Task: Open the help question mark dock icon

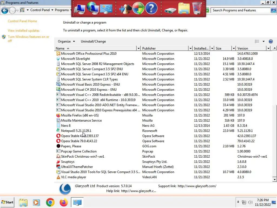Action: tap(151, 8)
